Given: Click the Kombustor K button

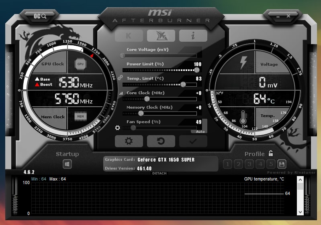Looking at the screenshot, I should click(x=129, y=36).
